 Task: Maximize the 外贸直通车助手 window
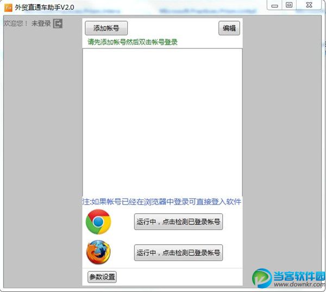coord(289,5)
